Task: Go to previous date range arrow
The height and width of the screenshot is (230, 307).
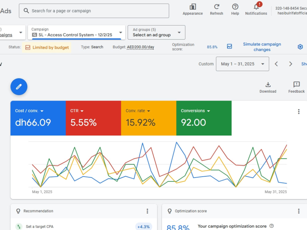Action: [x=276, y=64]
